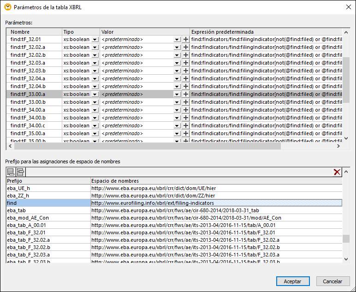Select the eba_tab_F_32.02.a prefix cell
This screenshot has width=356, height=292.
[48, 240]
